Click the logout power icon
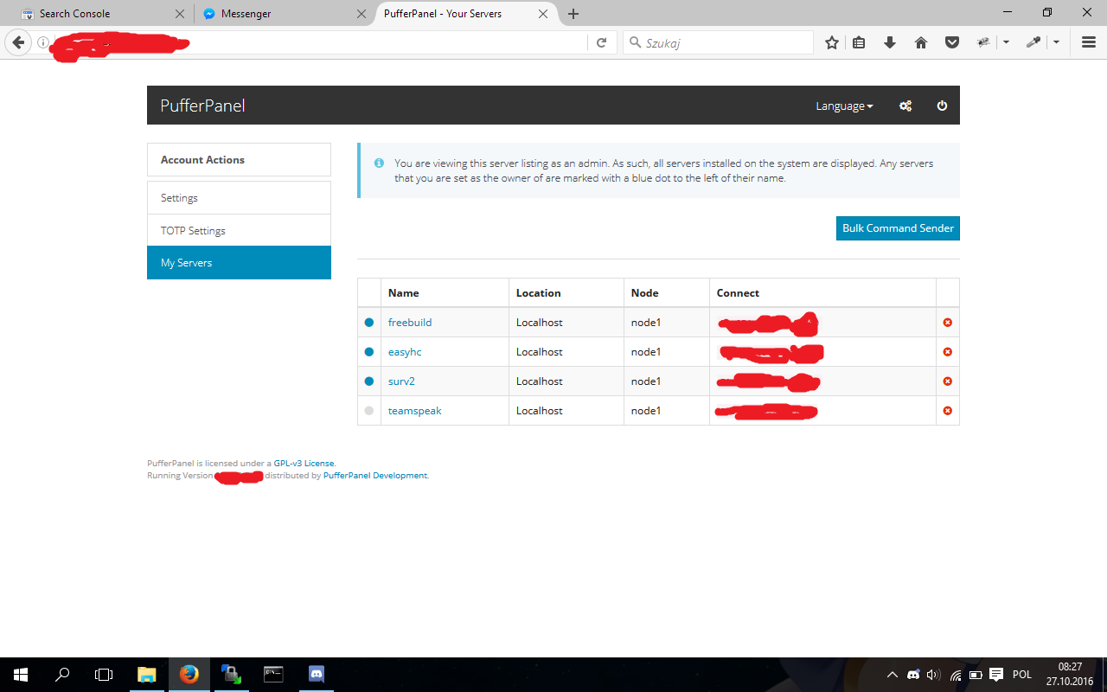Image resolution: width=1107 pixels, height=692 pixels. coord(942,106)
